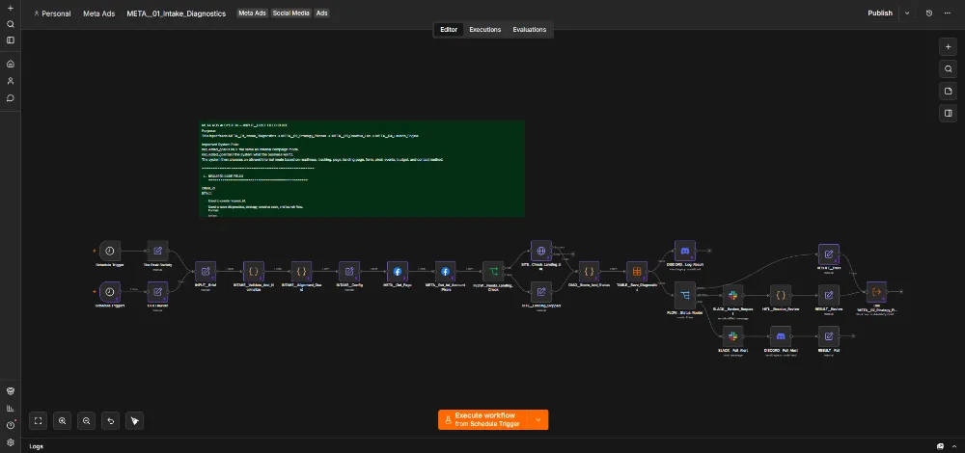Screen dimensions: 965x453
Task: Click the sidebar Home icon
Action: pyautogui.click(x=11, y=64)
